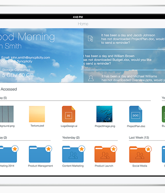Click the 5 GB / 50 GB storage value
Screen dimensions: 165x193
[18, 75]
